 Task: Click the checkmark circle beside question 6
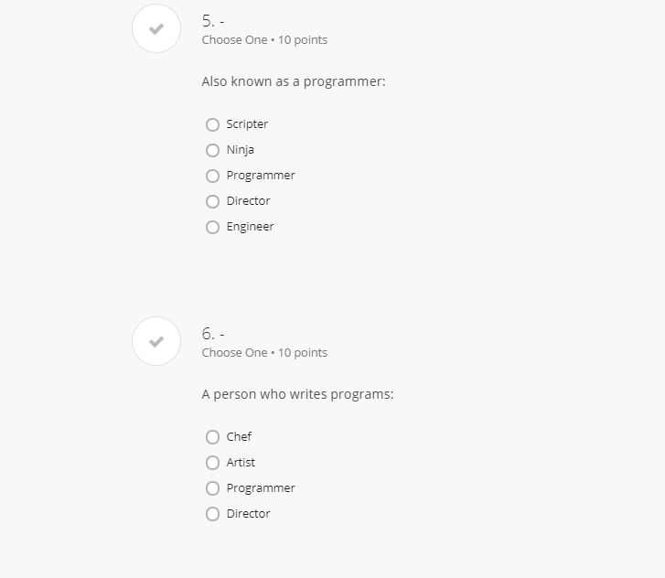[156, 342]
